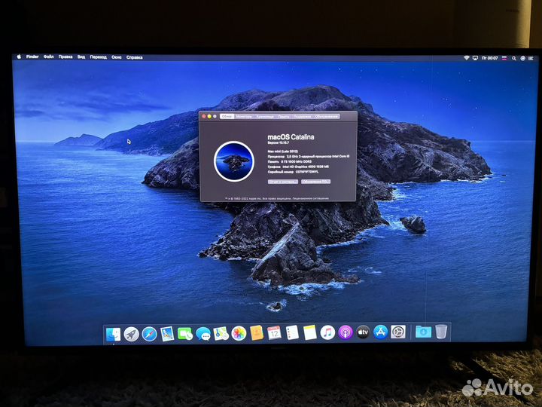Click the Графика Intel HD Graphics 4000 line
Screen dimensions: 542x407
coord(298,167)
